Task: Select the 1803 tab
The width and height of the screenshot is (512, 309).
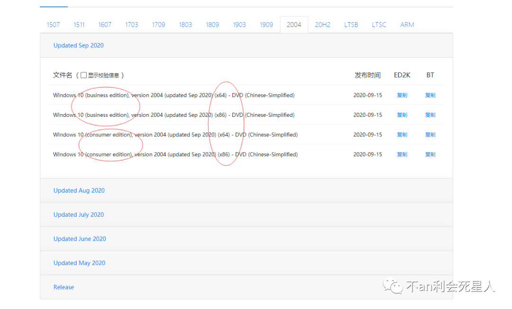Action: coord(185,25)
